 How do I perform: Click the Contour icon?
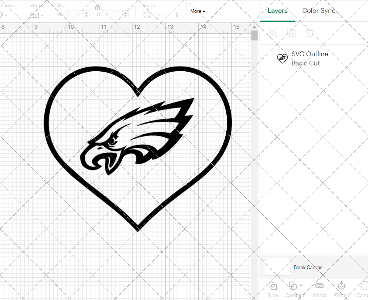(x=364, y=286)
